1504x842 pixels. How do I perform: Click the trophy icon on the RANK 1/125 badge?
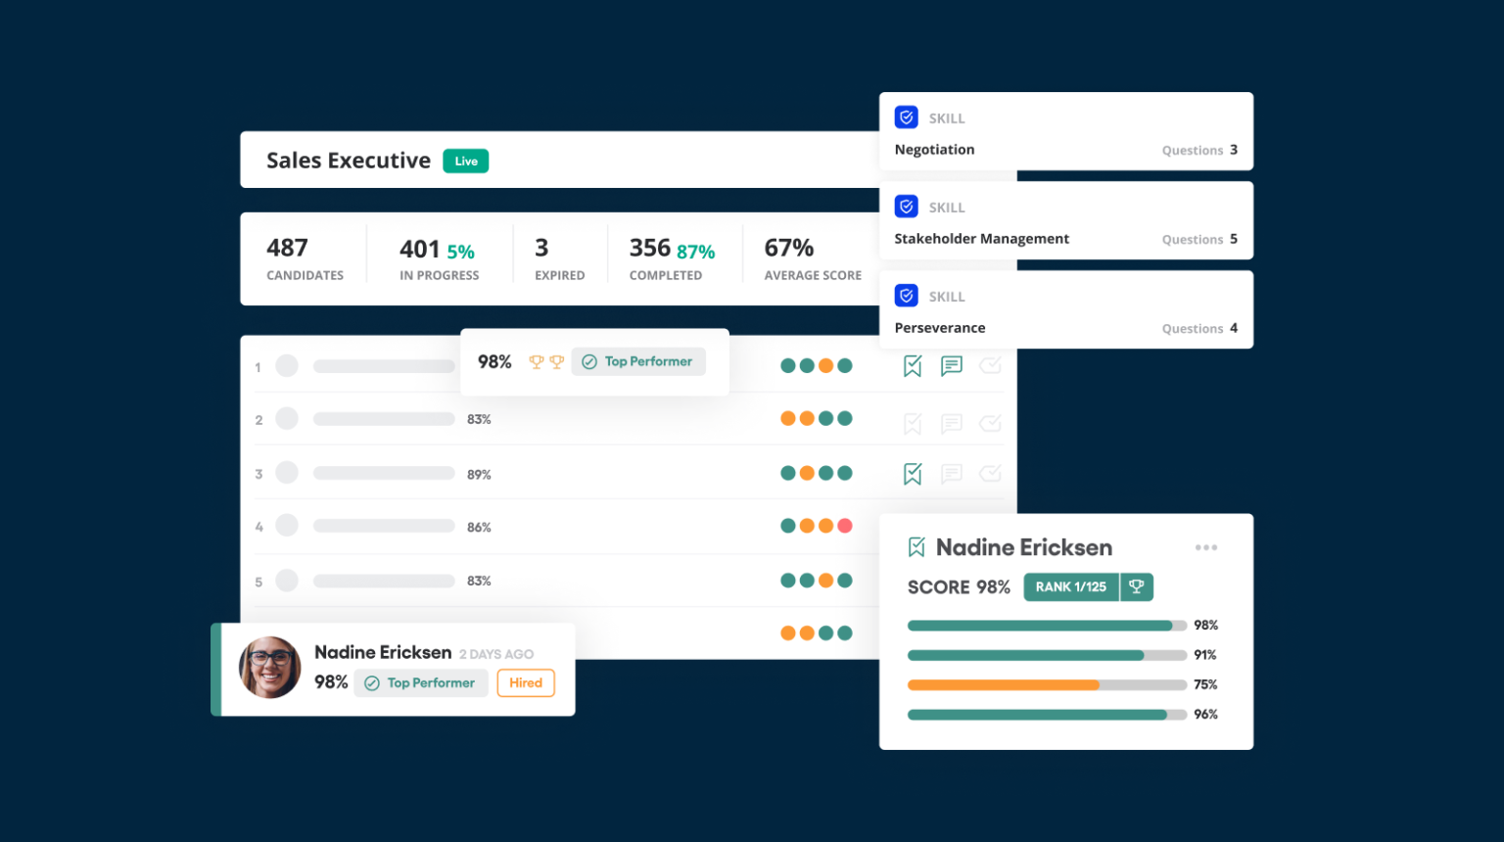pyautogui.click(x=1136, y=586)
